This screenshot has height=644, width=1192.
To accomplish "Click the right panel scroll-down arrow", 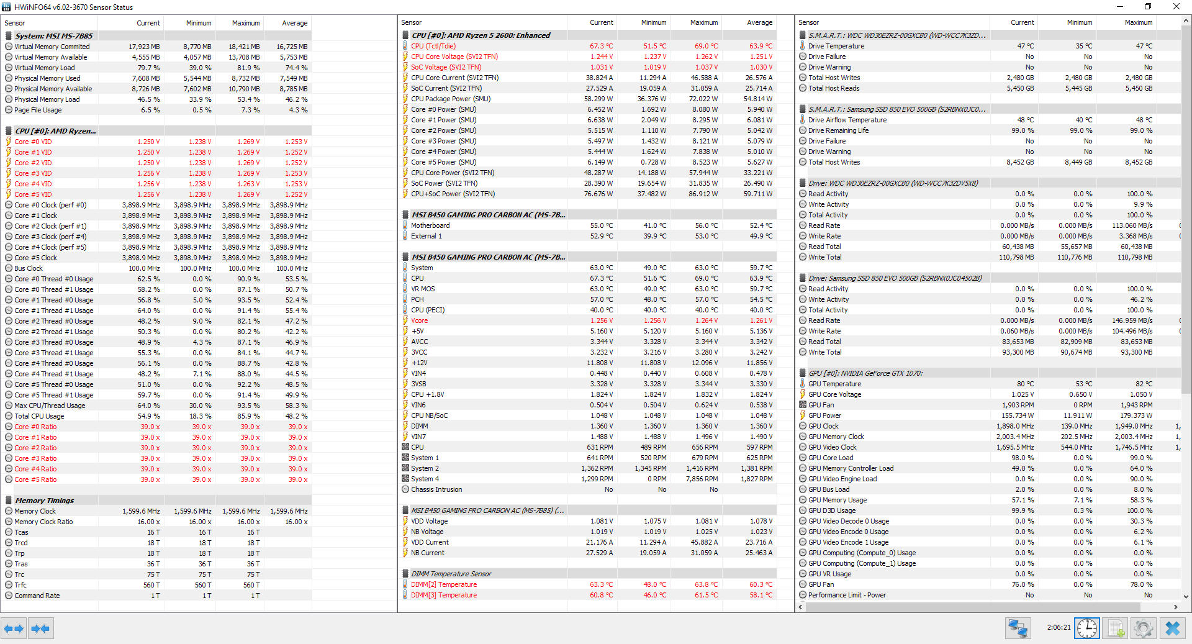I will click(1186, 597).
